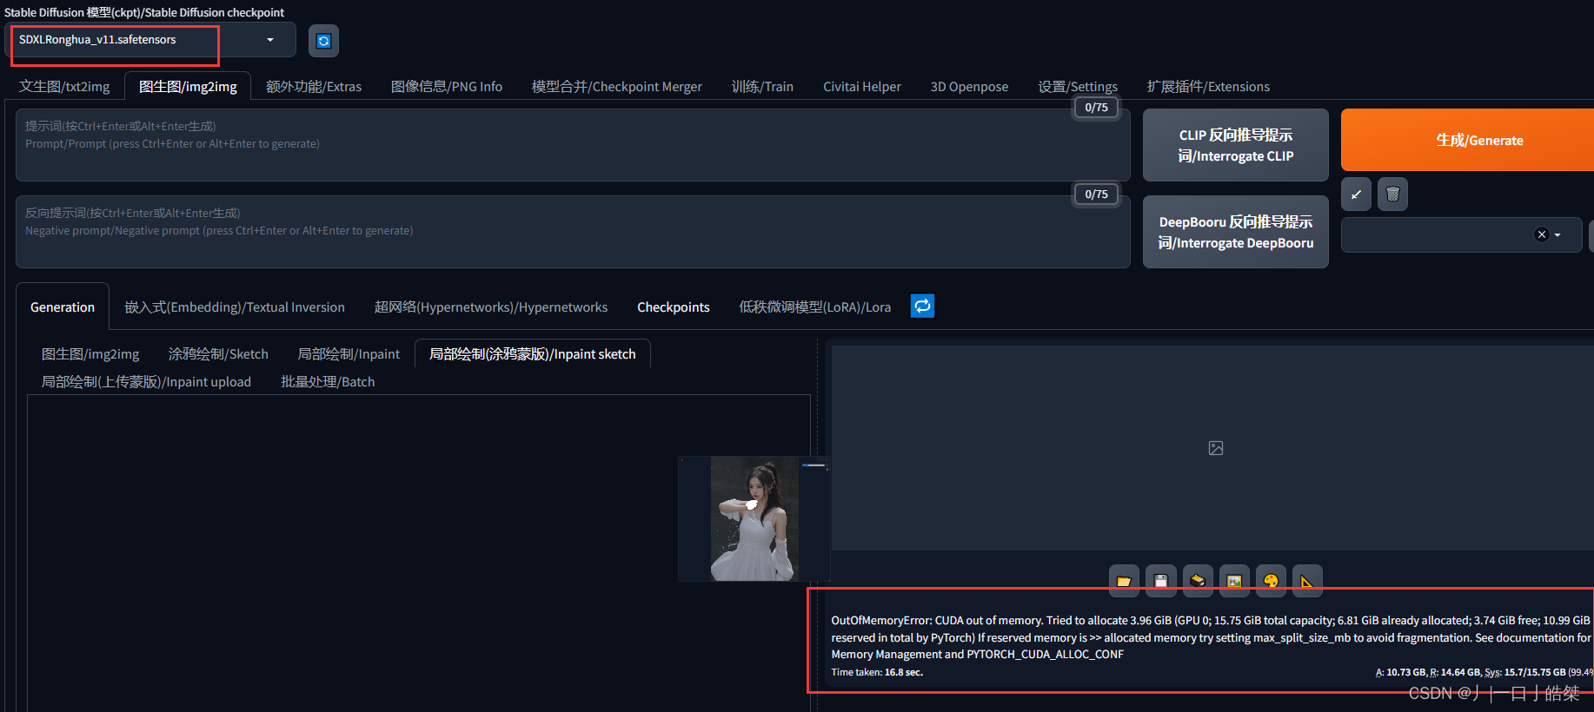
Task: Click the Interrogate CLIP button
Action: pyautogui.click(x=1235, y=145)
